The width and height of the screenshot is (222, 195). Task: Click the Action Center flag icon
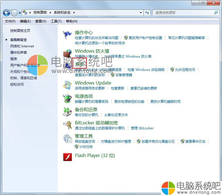coord(67,35)
